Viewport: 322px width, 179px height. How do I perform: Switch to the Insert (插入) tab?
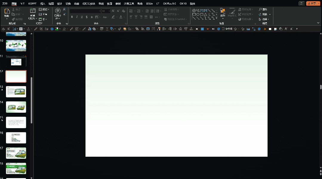[42, 4]
